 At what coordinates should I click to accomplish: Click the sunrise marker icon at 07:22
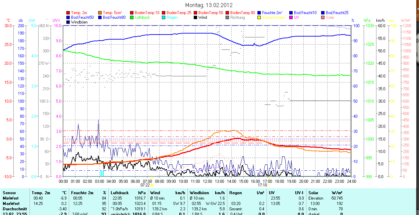pyautogui.click(x=152, y=185)
